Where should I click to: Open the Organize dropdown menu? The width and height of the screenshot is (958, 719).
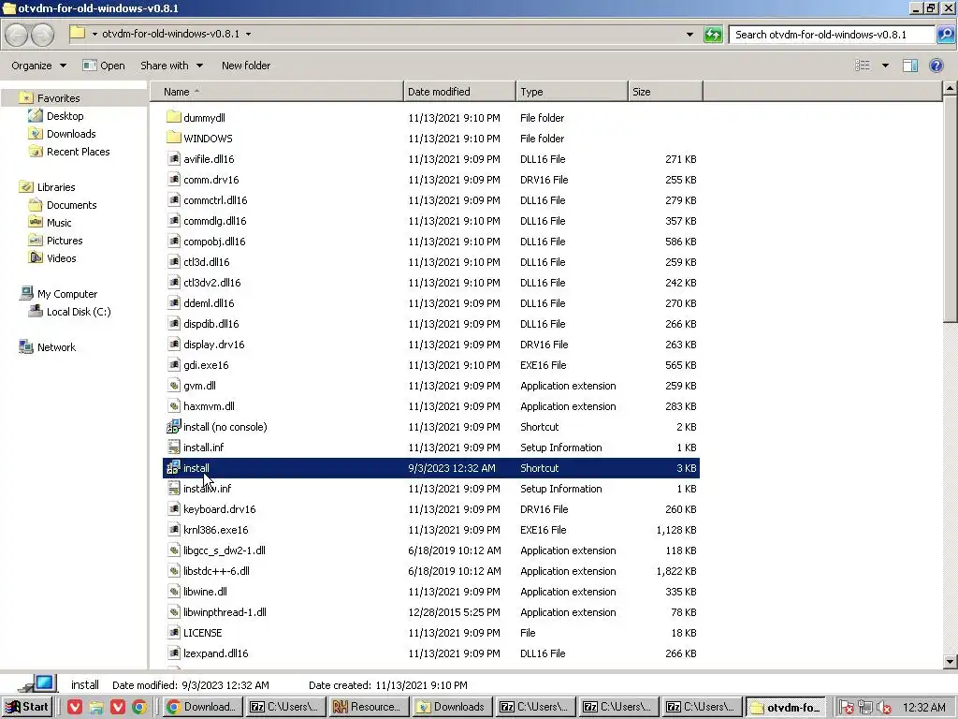point(38,66)
